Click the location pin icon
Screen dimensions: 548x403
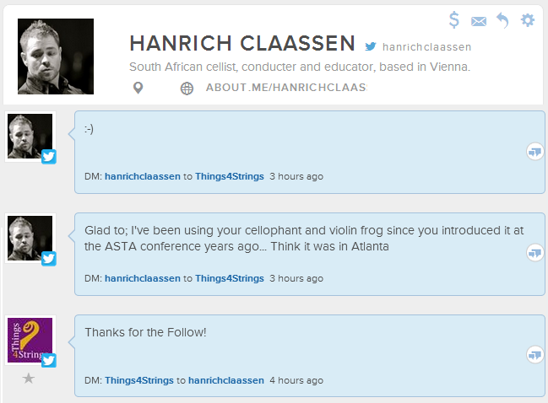coord(138,88)
